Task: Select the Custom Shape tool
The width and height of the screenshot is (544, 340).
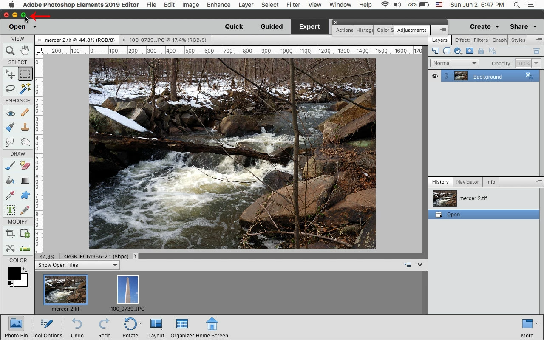Action: pyautogui.click(x=25, y=195)
